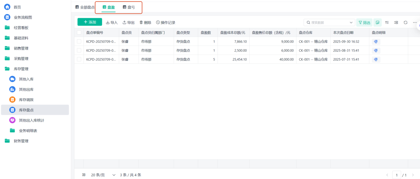Image resolution: width=420 pixels, height=179 pixels.
Task: Expand the 业务明细表 subfolder
Action: (23, 131)
